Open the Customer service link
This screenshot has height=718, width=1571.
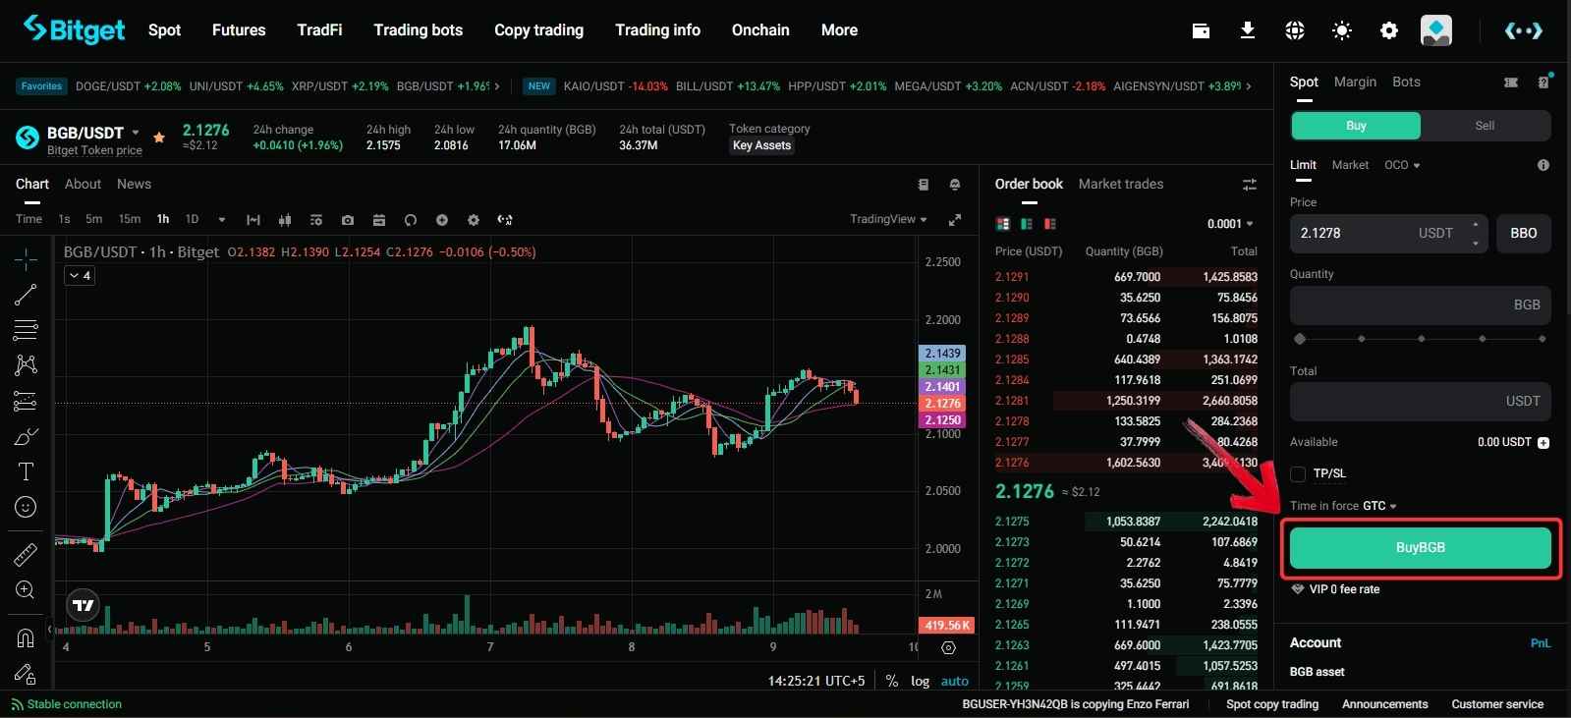pos(1497,704)
